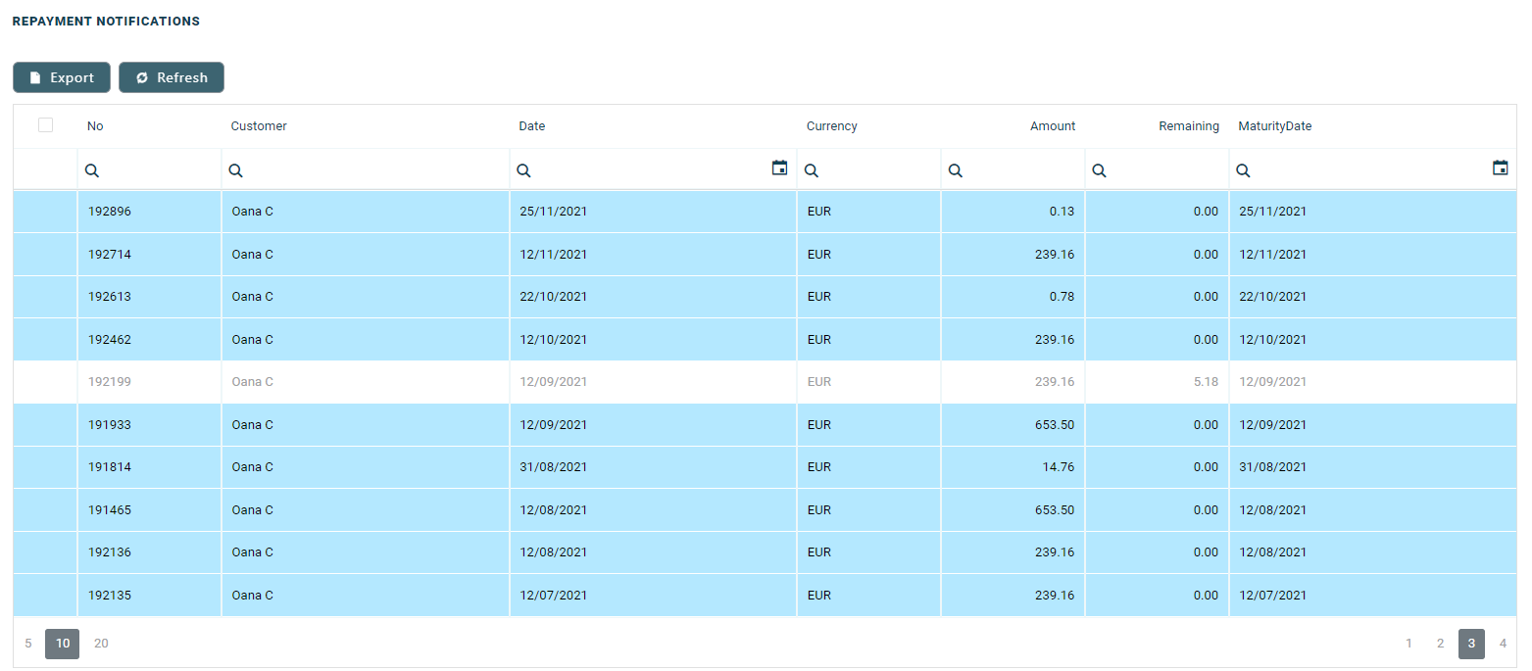Click the Refresh button
Screen dimensions: 1532x671
172,77
